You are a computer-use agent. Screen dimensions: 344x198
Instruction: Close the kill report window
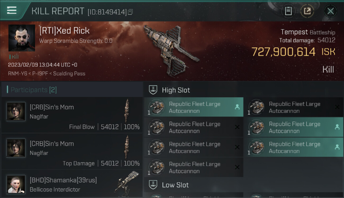point(331,11)
